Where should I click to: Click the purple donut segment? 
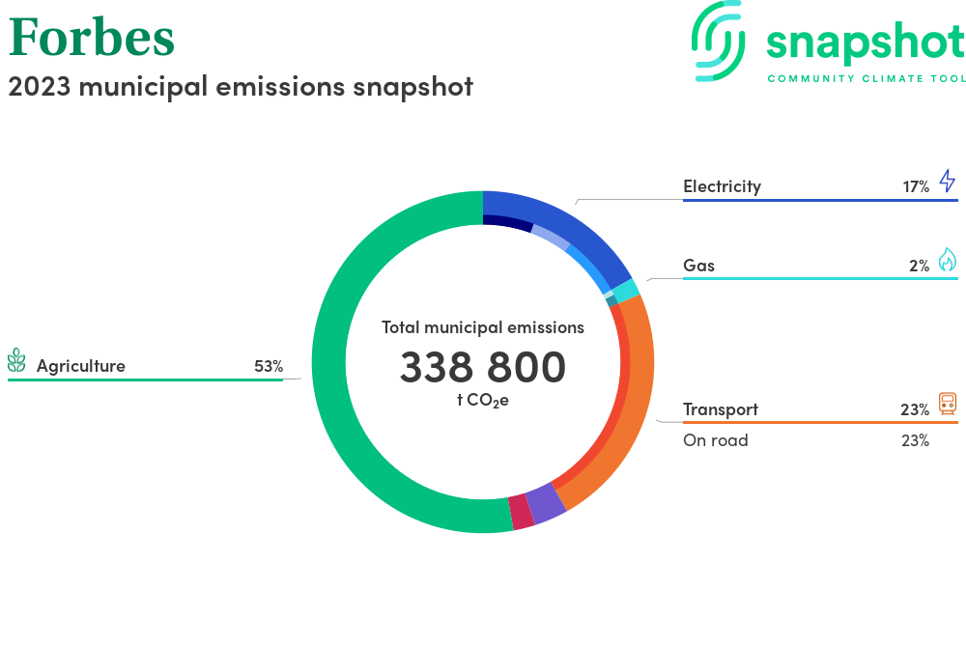tap(546, 504)
